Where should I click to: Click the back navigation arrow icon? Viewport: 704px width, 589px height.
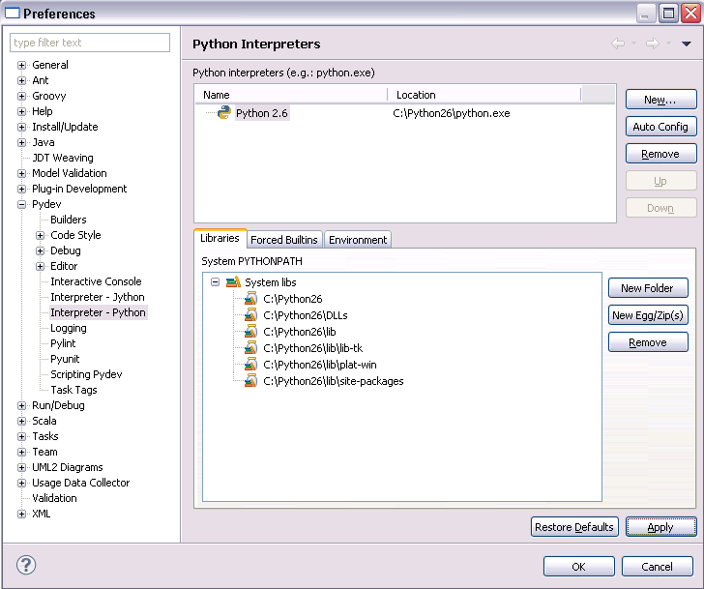(x=617, y=44)
